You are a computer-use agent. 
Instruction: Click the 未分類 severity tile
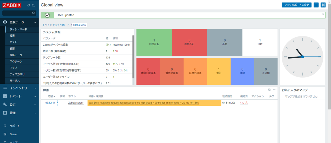(x=266, y=71)
